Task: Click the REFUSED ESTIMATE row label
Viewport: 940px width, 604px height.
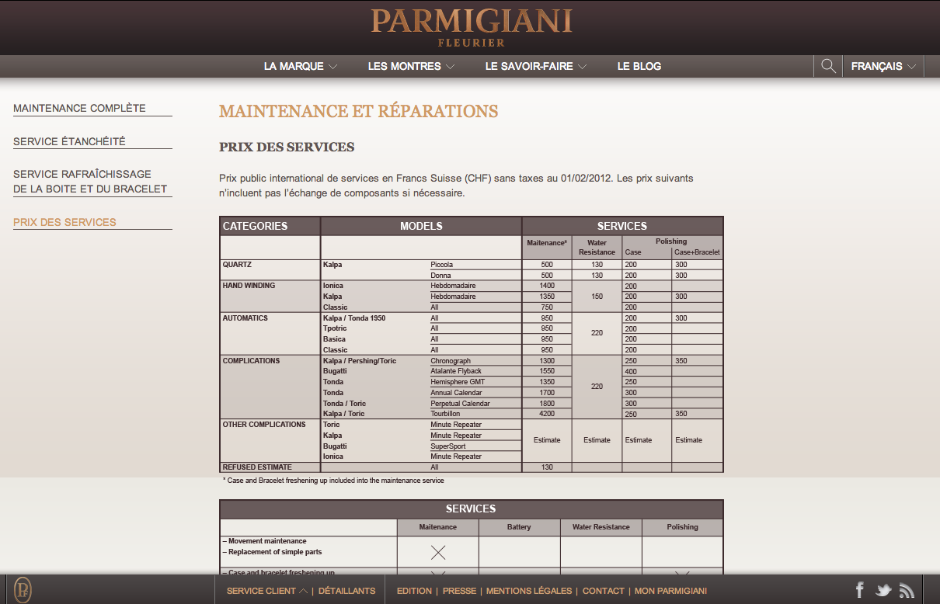Action: click(257, 467)
